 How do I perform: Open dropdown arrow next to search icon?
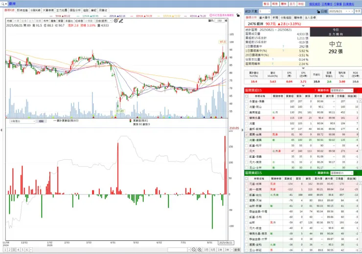point(6,4)
